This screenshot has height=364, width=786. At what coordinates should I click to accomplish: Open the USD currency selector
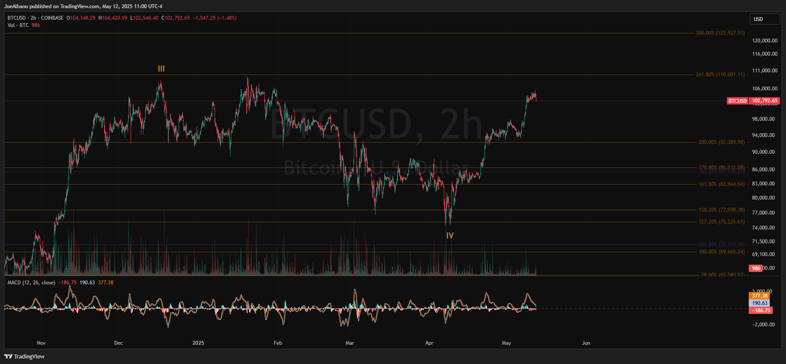coord(765,19)
